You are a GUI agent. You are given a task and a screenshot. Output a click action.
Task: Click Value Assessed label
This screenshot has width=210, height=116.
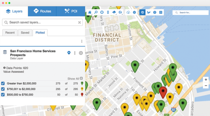pos(14,72)
